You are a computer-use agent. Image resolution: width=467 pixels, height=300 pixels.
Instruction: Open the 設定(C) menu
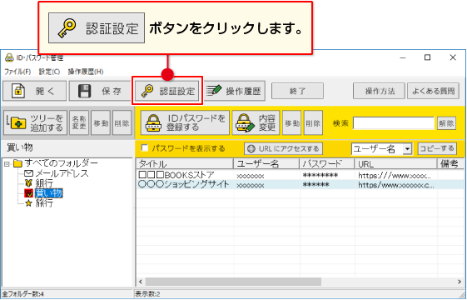click(x=49, y=72)
